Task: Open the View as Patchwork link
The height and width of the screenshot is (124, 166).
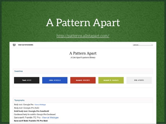Action: coord(25,45)
